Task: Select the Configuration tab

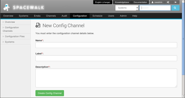Action: click(80, 16)
